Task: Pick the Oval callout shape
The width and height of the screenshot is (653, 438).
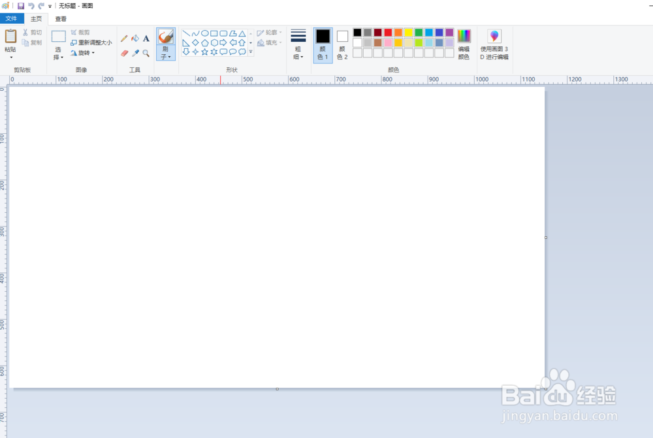Action: (x=233, y=52)
